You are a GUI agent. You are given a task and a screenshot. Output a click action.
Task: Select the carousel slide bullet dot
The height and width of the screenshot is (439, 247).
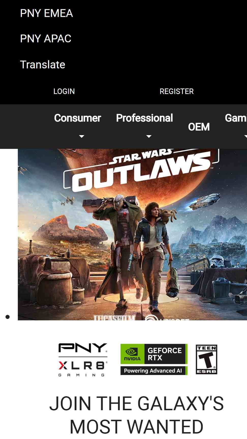8,317
